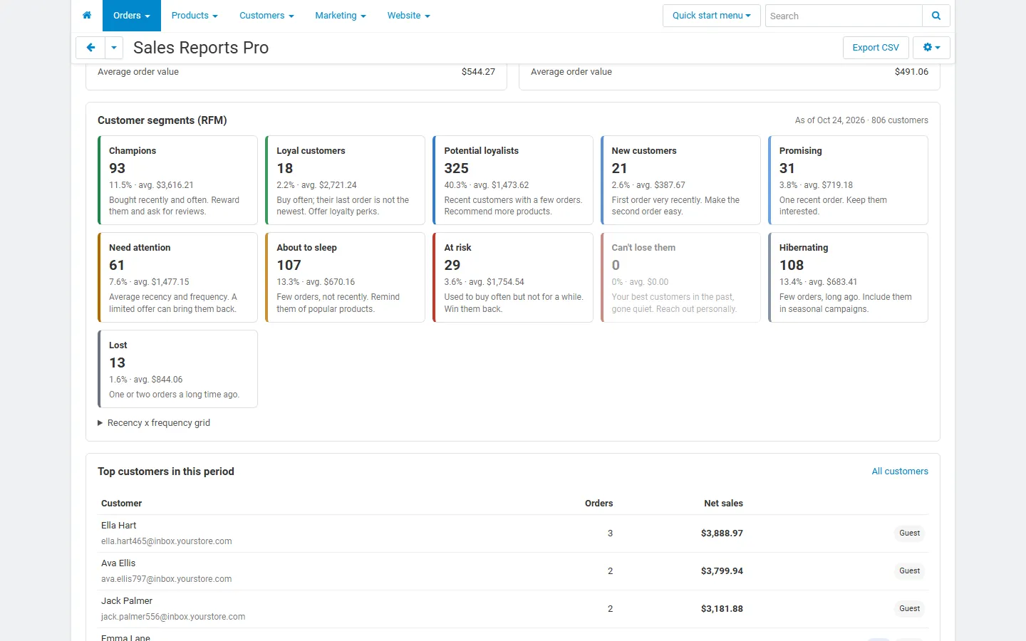Click the Export CSV button
The image size is (1026, 641).
pos(876,48)
